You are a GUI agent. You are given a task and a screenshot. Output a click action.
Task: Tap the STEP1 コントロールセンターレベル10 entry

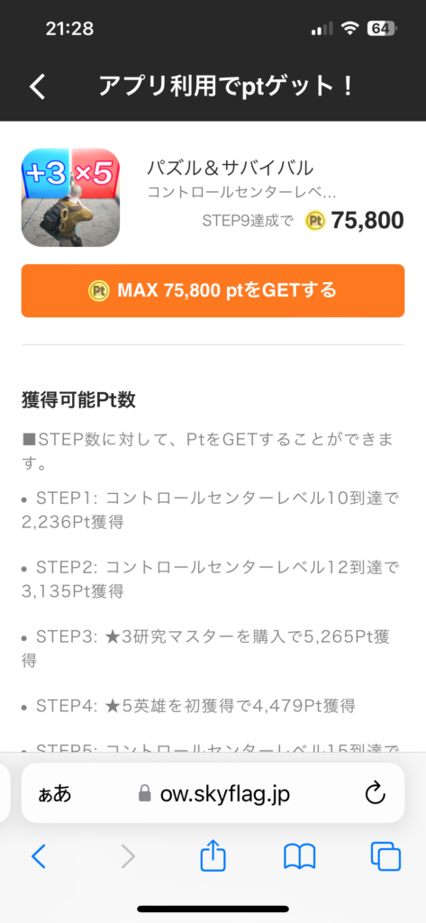(211, 510)
